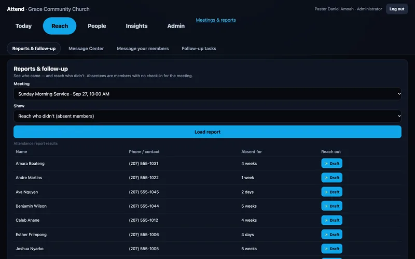
Task: Open the Message your members subtab
Action: [143, 49]
